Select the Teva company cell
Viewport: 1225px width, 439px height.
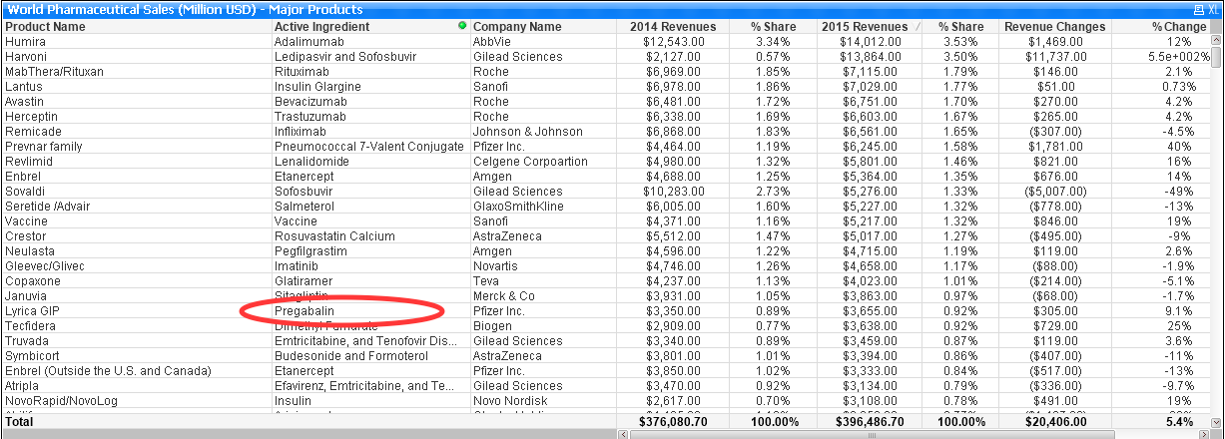[x=543, y=281]
